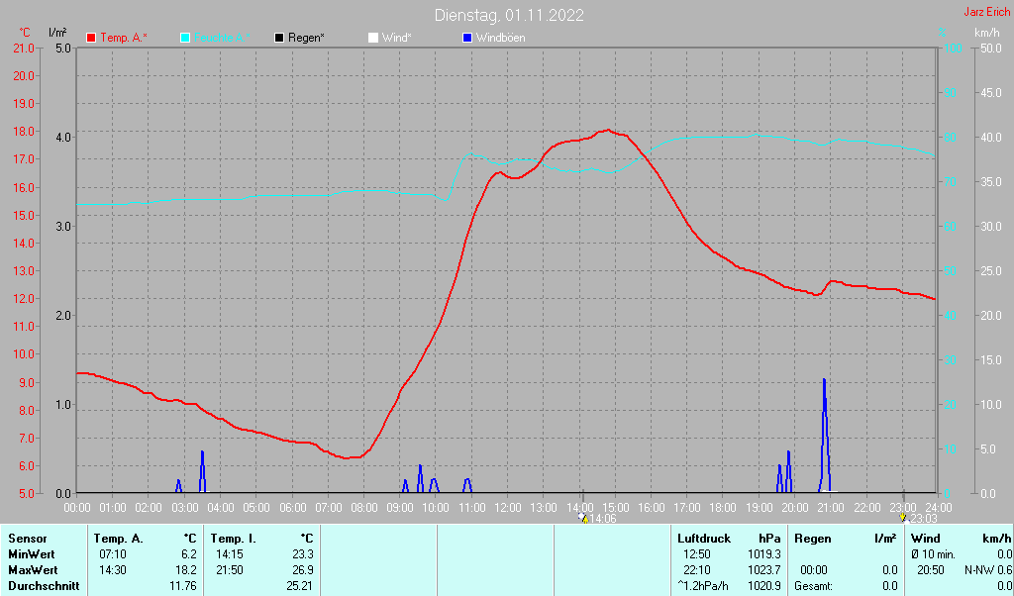Click the '00:00' x-axis label
Viewport: 1014px width, 596px height.
pyautogui.click(x=77, y=508)
